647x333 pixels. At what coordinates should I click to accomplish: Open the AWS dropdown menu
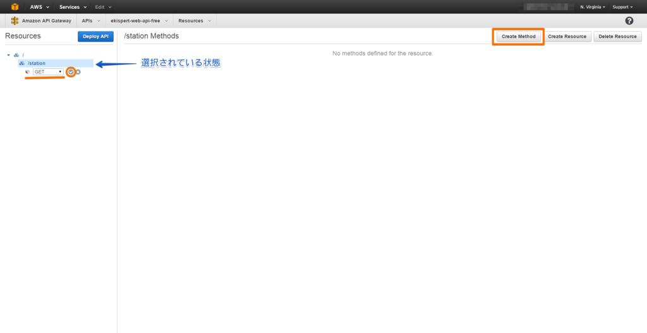pos(40,7)
